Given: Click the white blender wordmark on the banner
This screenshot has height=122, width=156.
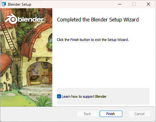Looking at the screenshot, I should (31, 19).
